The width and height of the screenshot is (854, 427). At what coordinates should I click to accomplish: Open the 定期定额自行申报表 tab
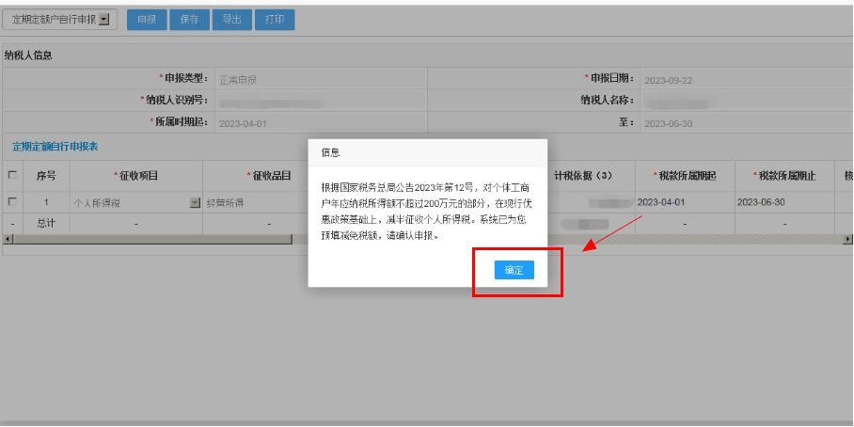tap(55, 147)
